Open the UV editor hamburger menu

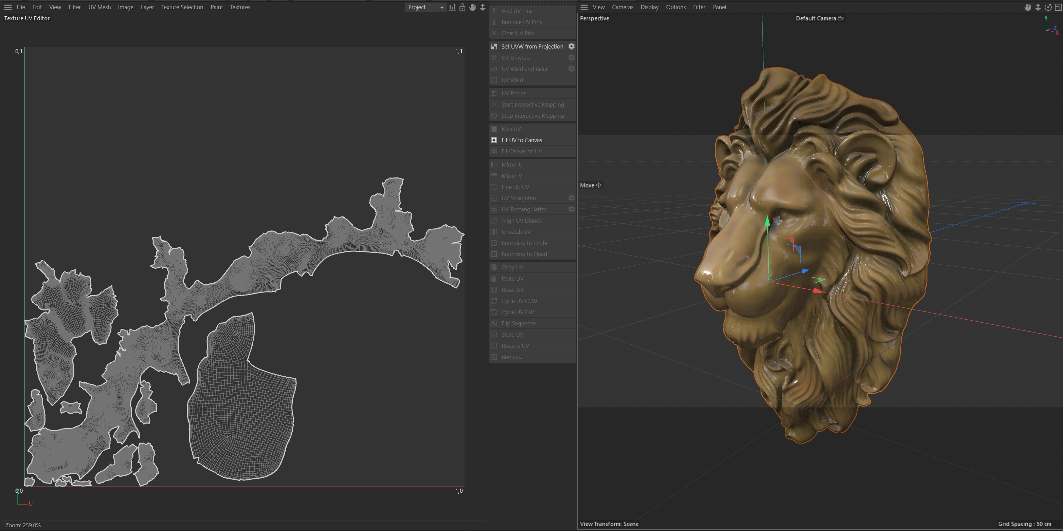(x=7, y=7)
